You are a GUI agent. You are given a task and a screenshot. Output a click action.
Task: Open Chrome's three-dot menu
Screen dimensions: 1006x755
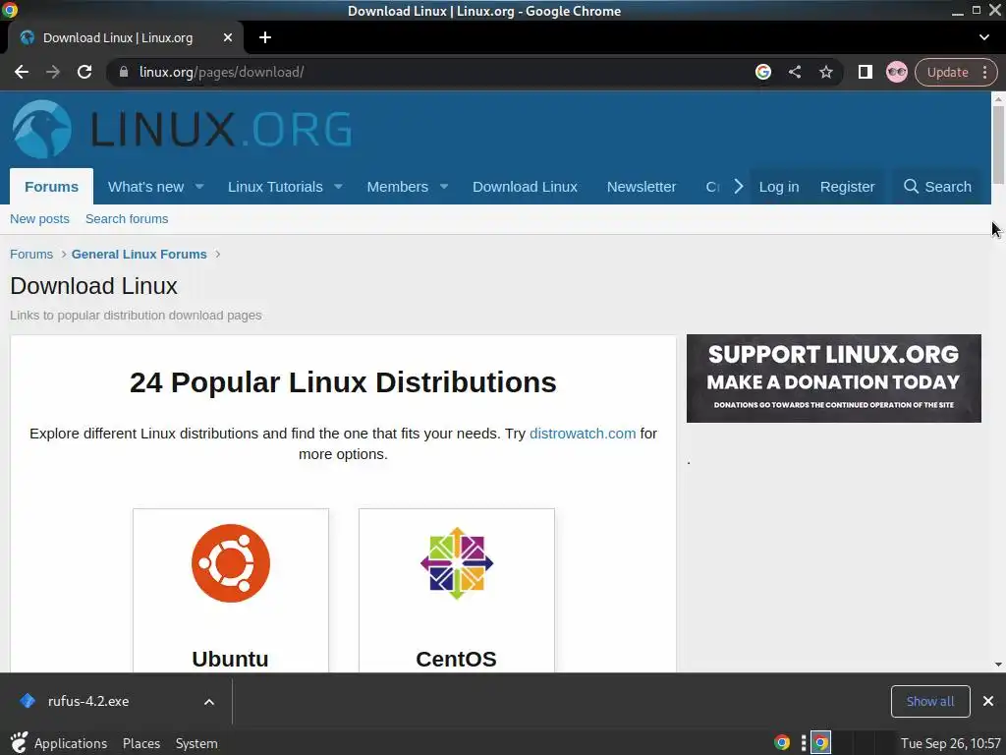point(984,72)
